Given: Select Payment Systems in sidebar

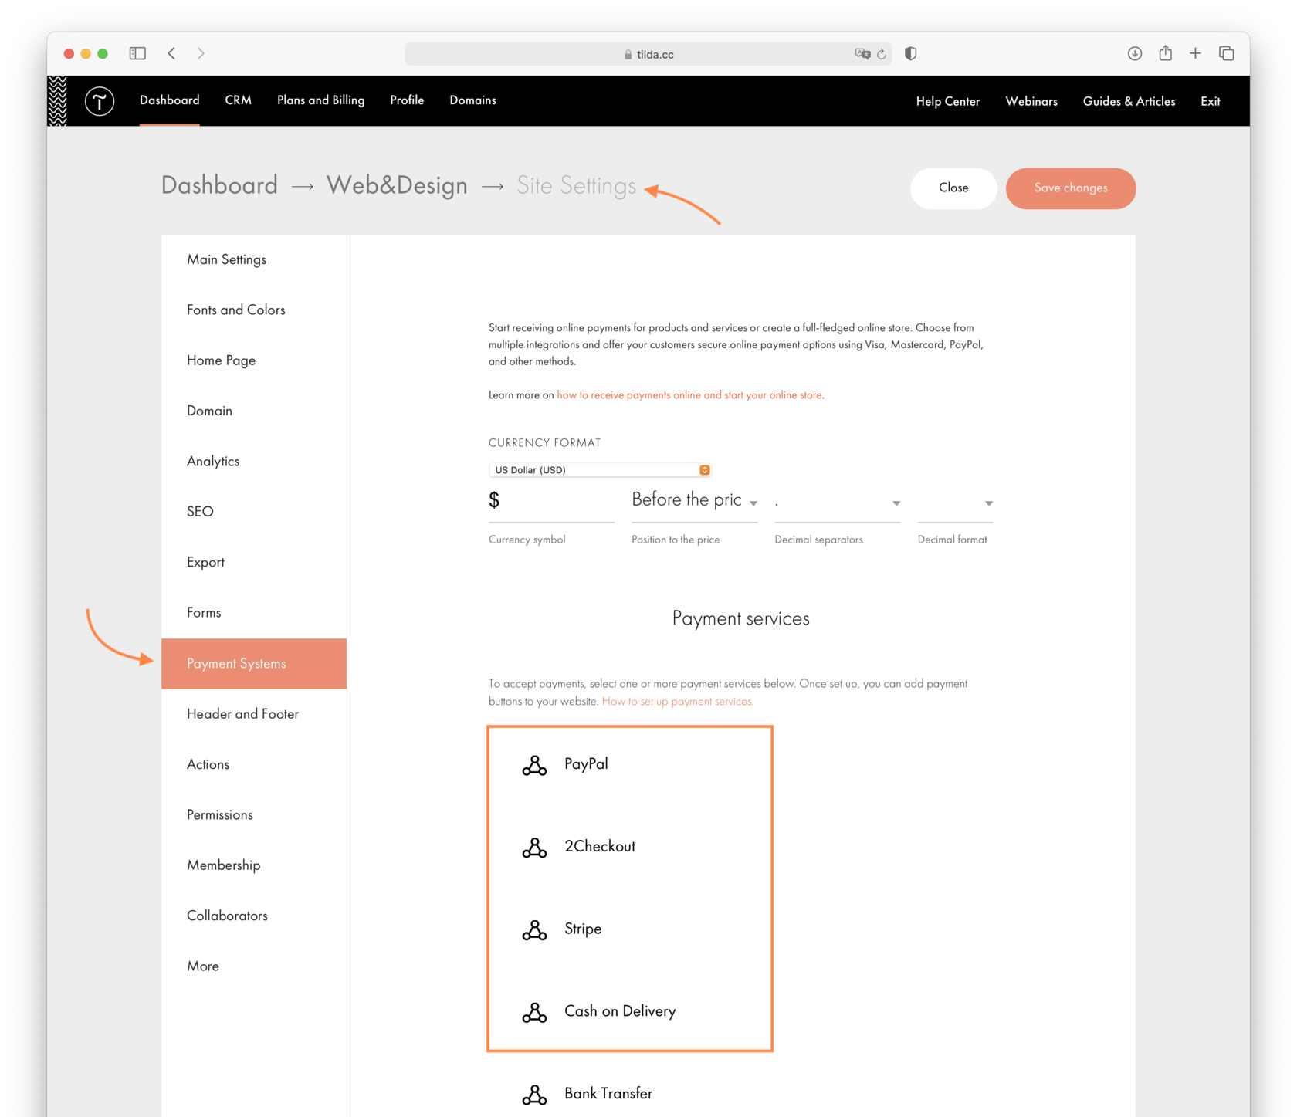Looking at the screenshot, I should tap(254, 664).
